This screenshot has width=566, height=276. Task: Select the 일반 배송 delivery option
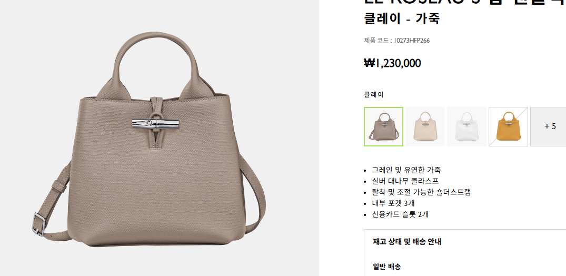tap(386, 267)
